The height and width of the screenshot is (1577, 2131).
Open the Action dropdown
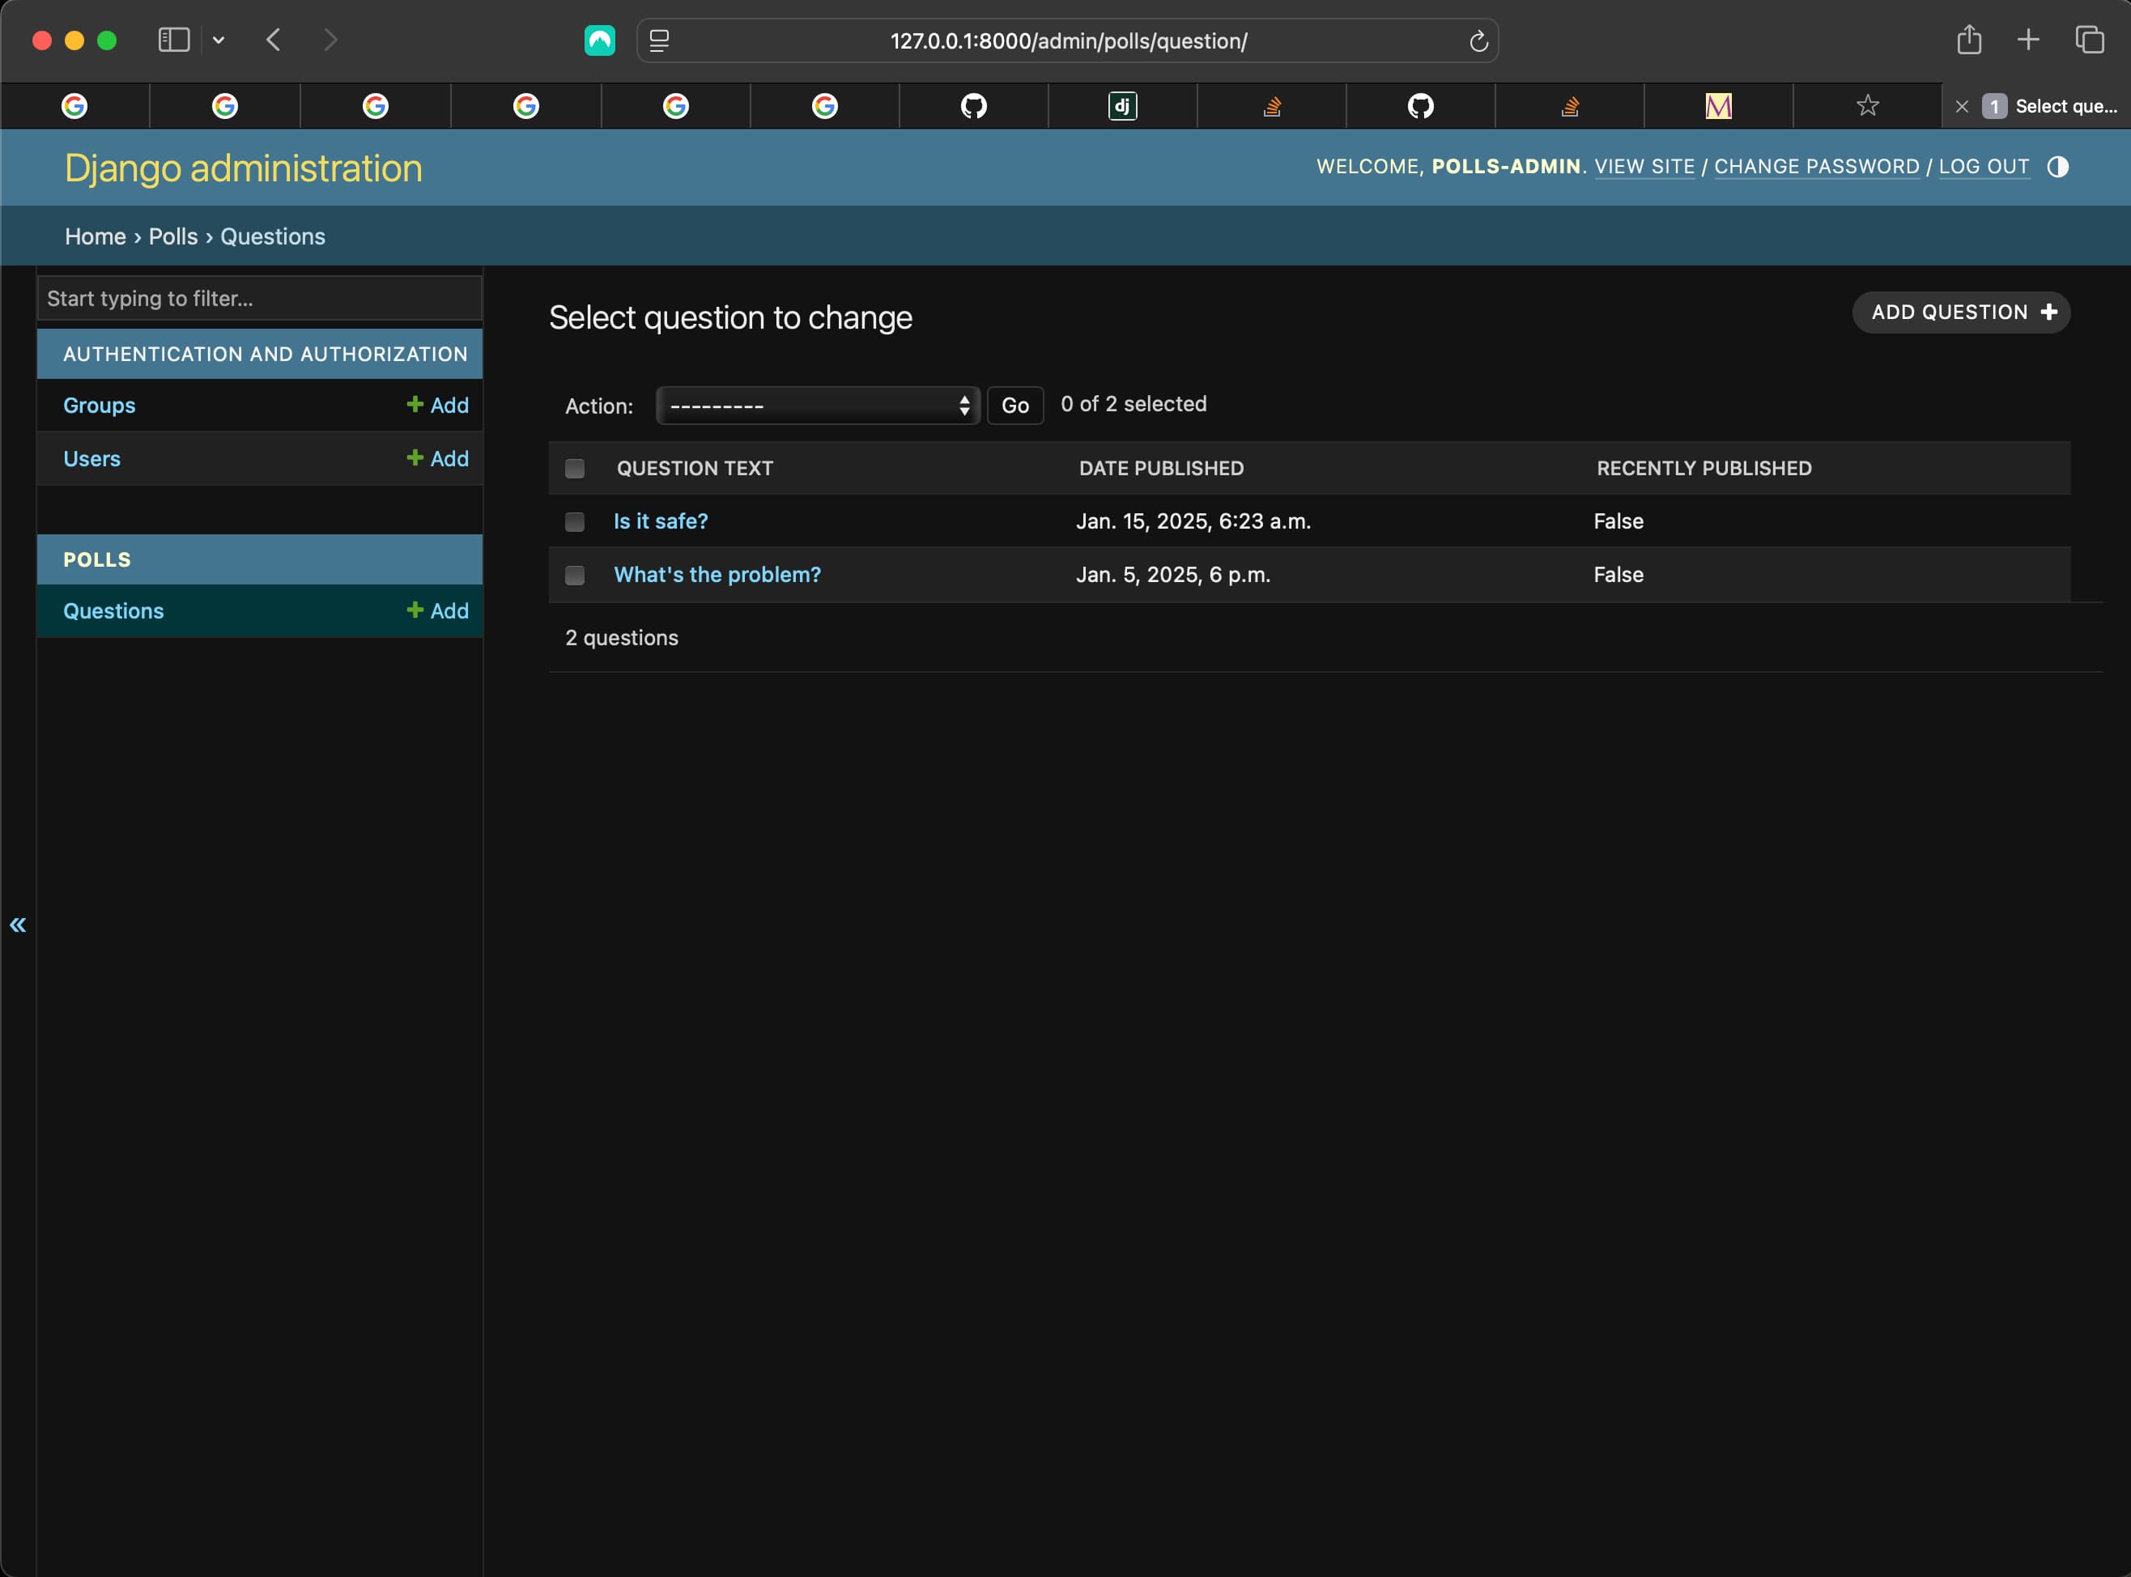(x=817, y=406)
